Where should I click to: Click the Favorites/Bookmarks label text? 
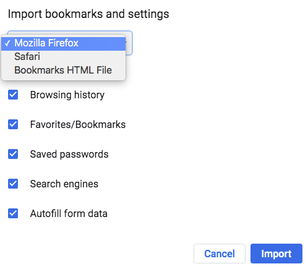[x=78, y=124]
